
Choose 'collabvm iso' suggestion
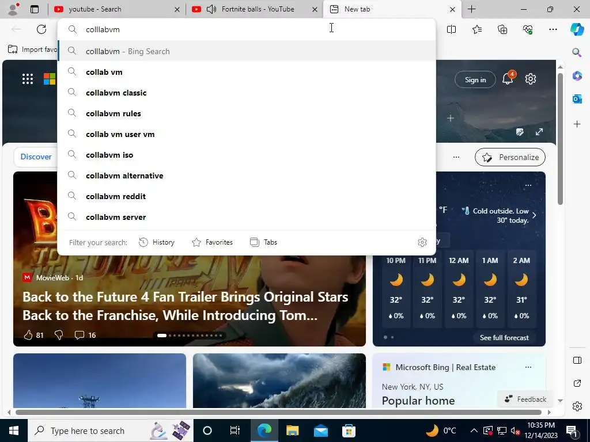click(247, 154)
